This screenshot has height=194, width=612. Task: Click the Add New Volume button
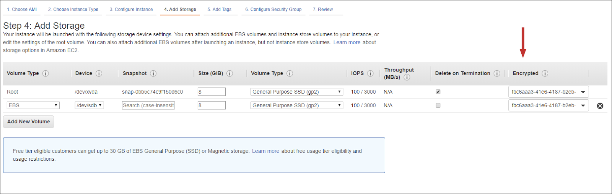28,121
